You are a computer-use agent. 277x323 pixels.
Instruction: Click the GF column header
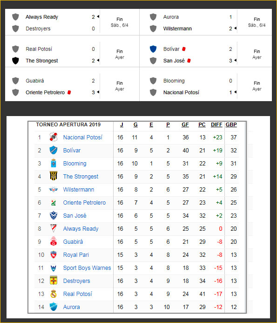pos(185,124)
